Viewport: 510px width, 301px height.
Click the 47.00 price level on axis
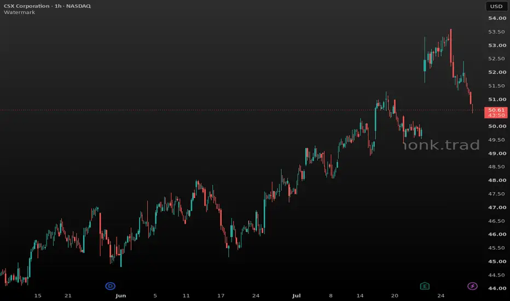(497, 207)
